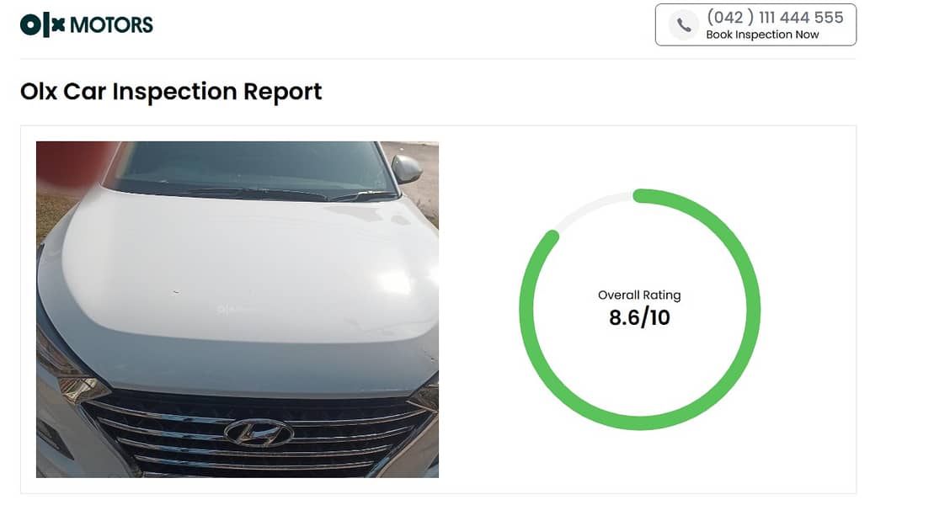950x505 pixels.
Task: Click the MOTORS text in header
Action: [x=111, y=25]
